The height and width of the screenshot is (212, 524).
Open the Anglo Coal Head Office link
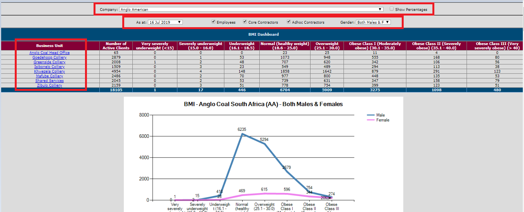[50, 53]
